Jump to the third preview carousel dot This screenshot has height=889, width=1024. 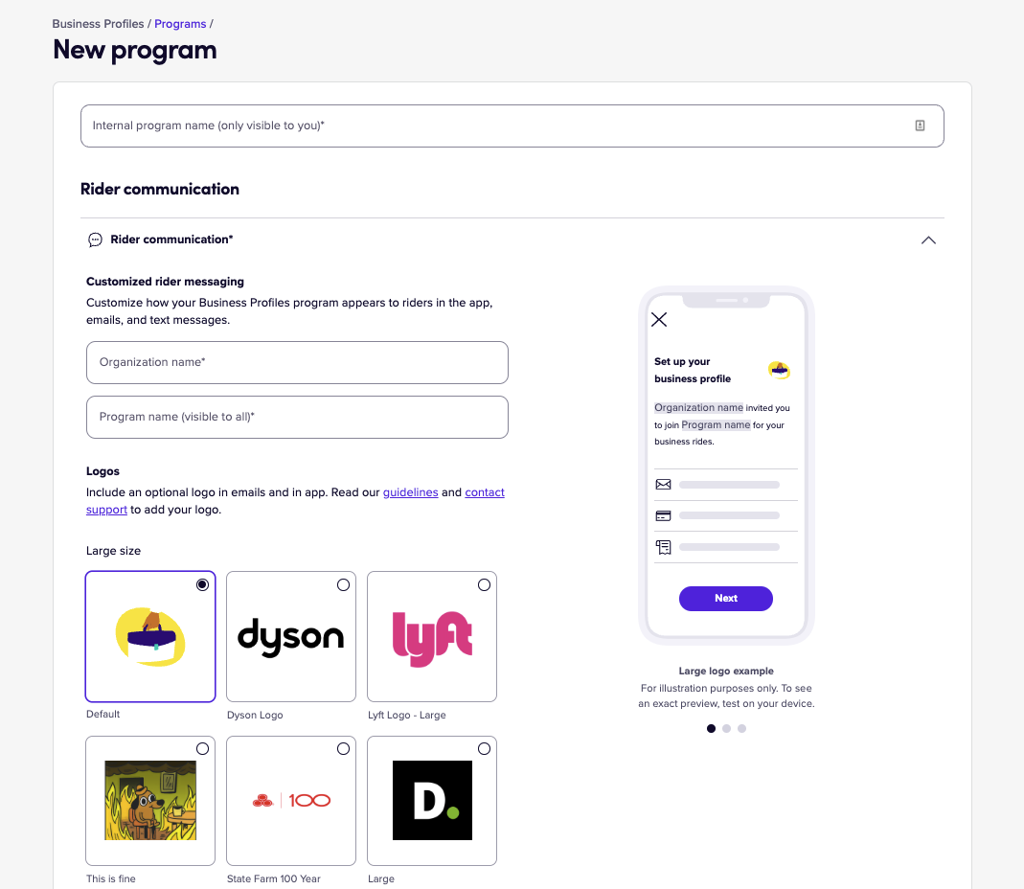(741, 728)
